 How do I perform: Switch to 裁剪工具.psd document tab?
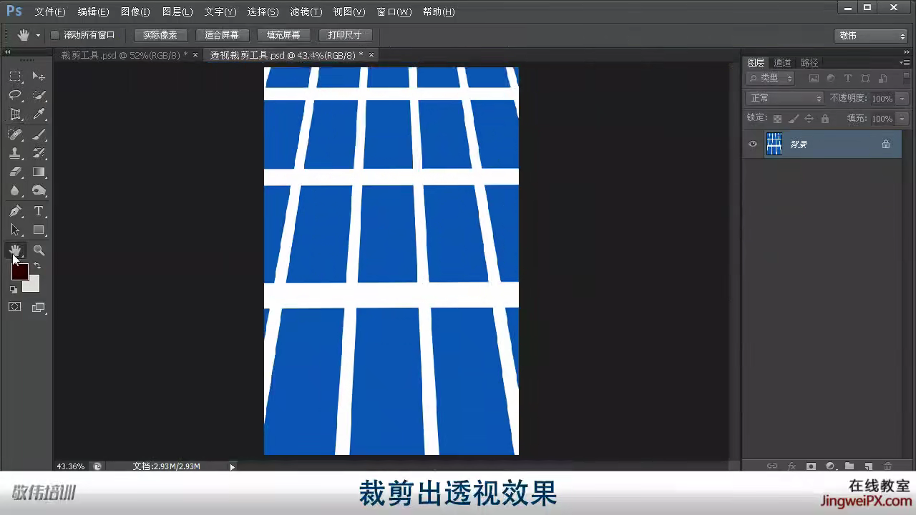[x=123, y=55]
